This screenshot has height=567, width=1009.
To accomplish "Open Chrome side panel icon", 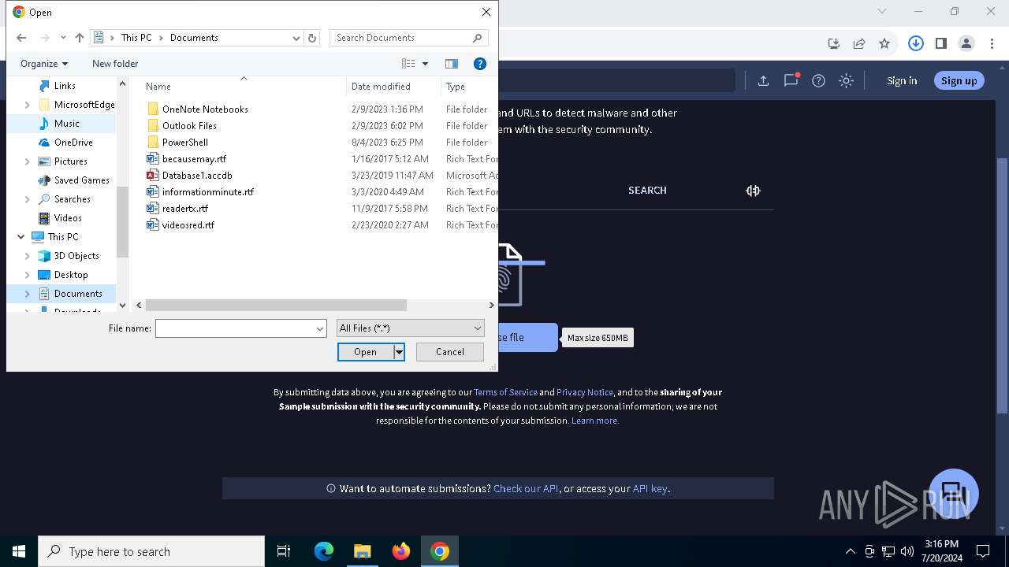I will coord(941,44).
